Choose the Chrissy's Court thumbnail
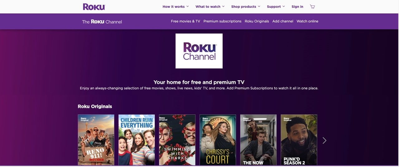 (x=218, y=140)
